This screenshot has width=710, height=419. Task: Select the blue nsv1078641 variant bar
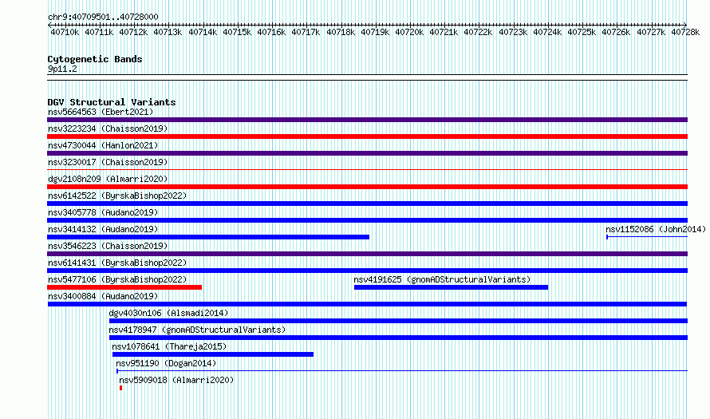[213, 354]
